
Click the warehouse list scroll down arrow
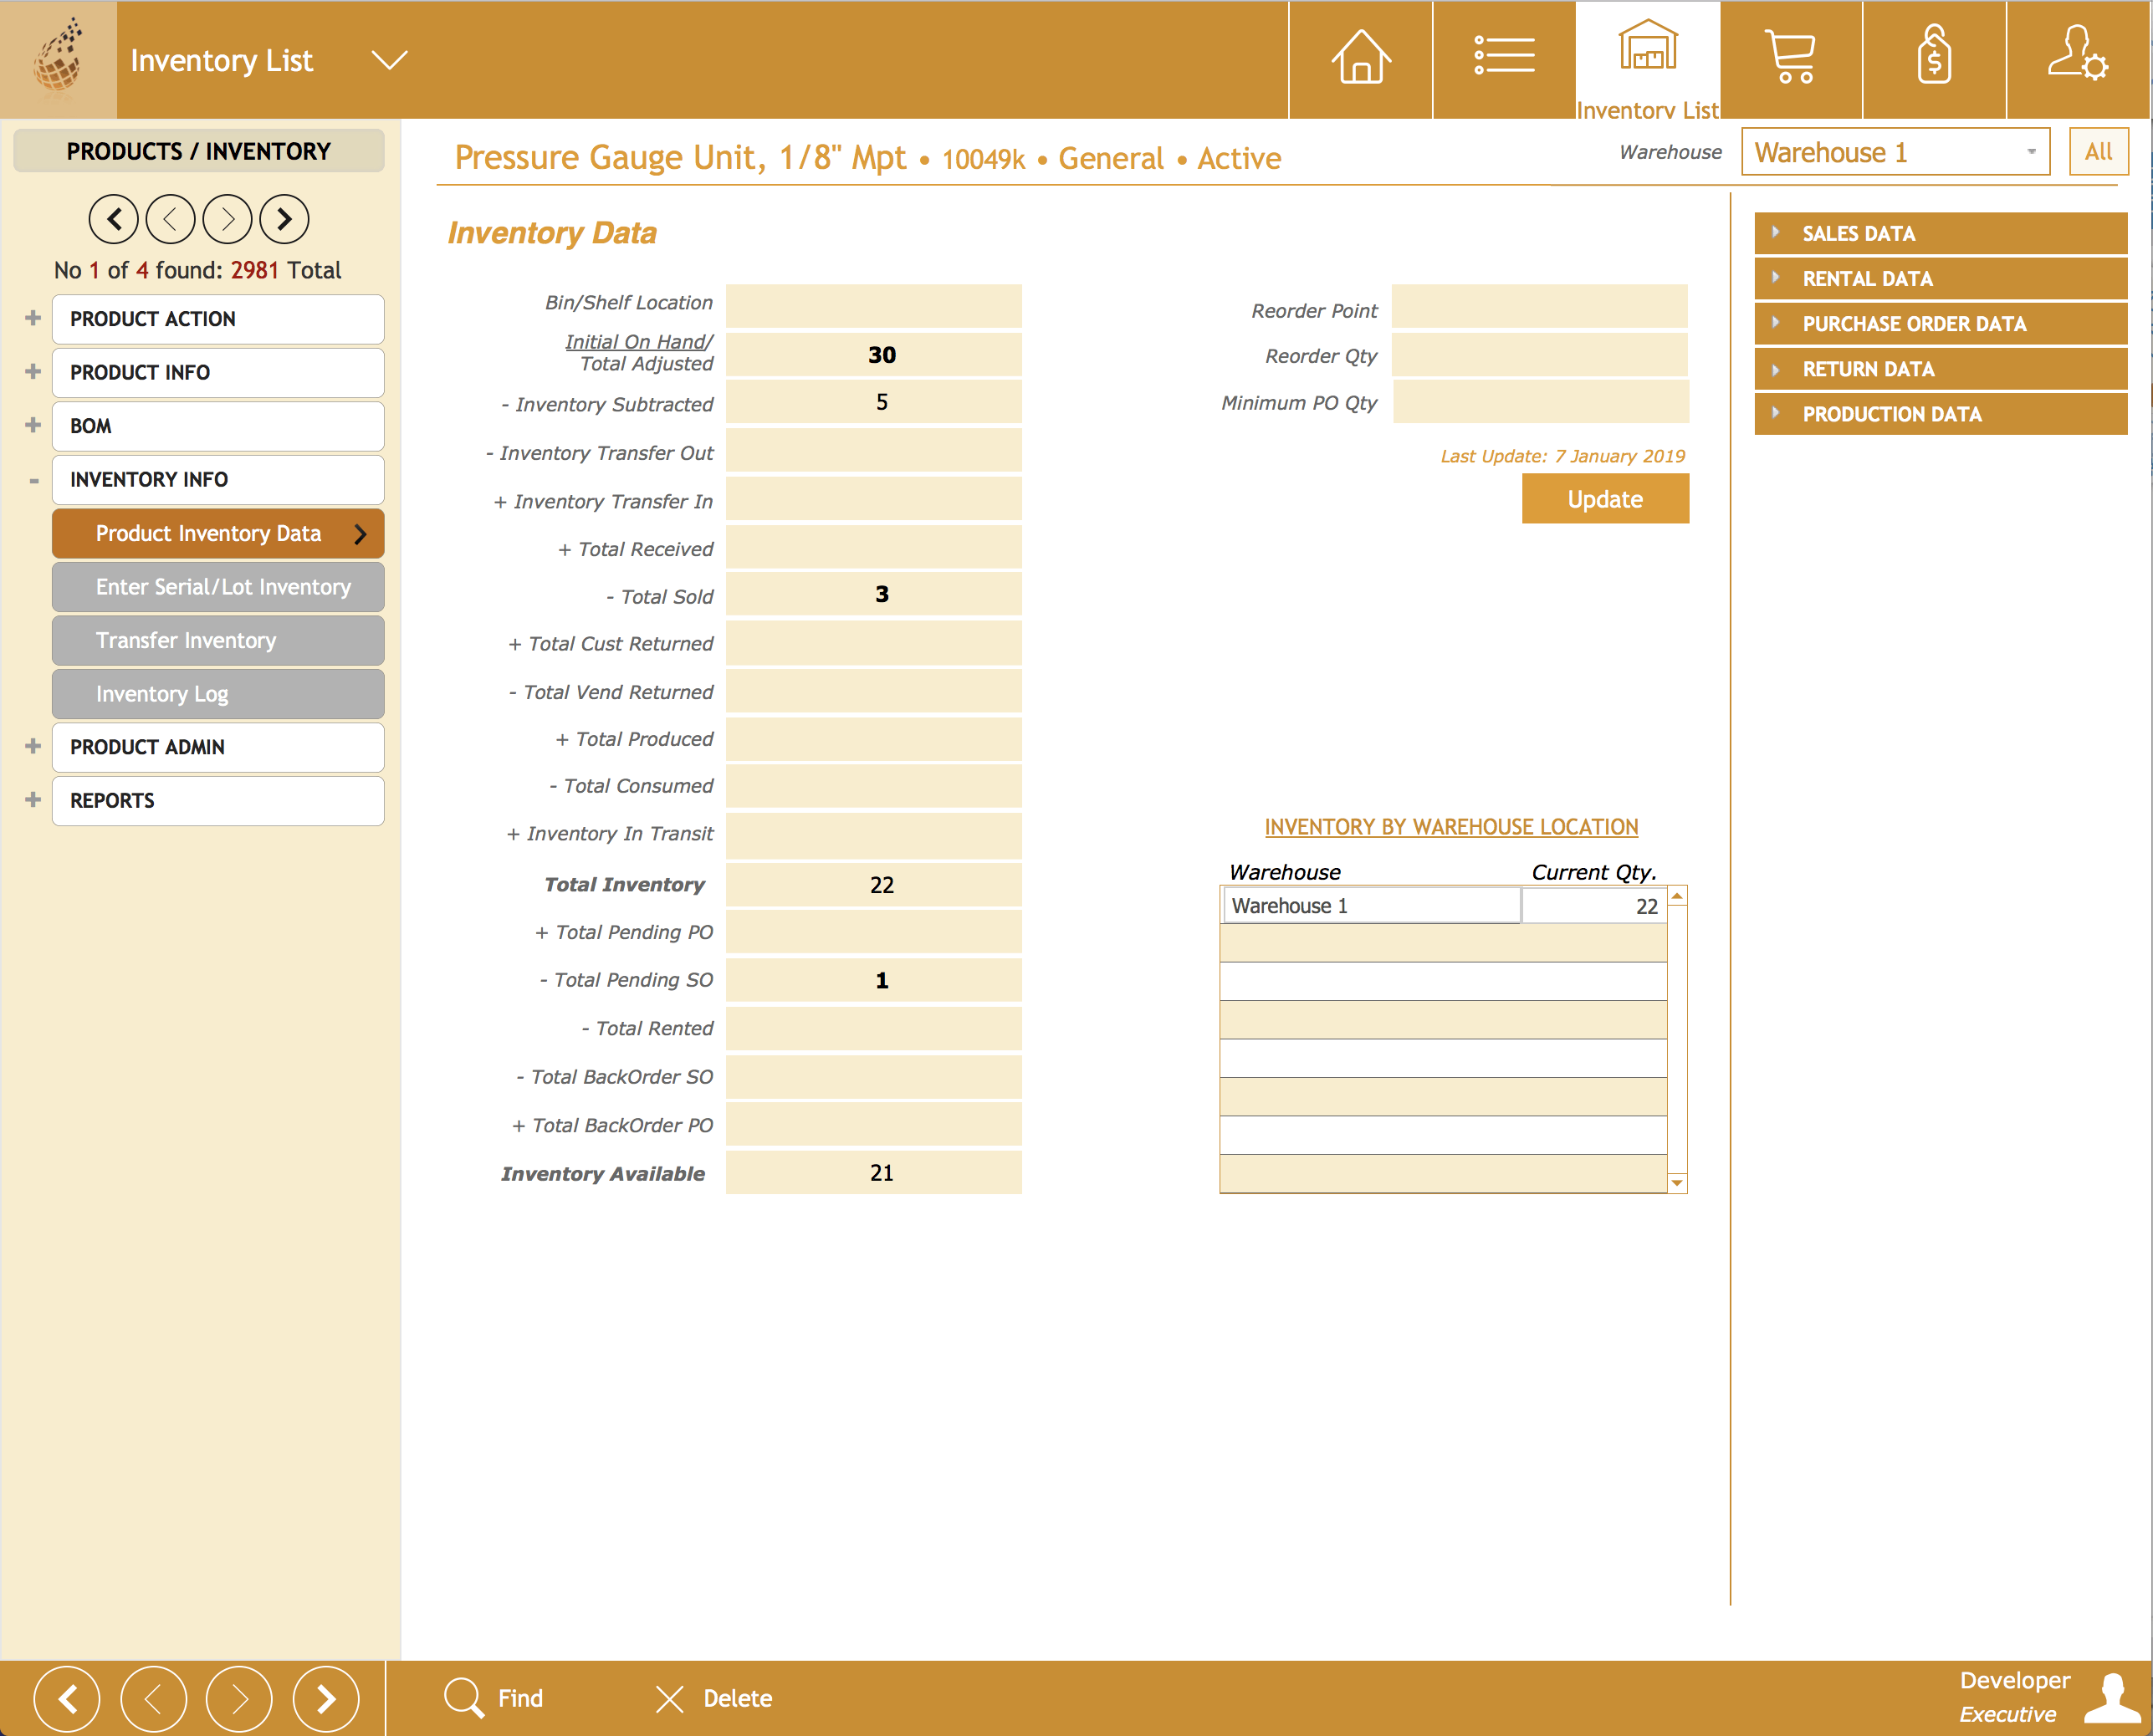pyautogui.click(x=1677, y=1183)
